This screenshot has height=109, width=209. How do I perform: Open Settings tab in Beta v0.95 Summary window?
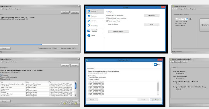pyautogui.click(x=177, y=62)
